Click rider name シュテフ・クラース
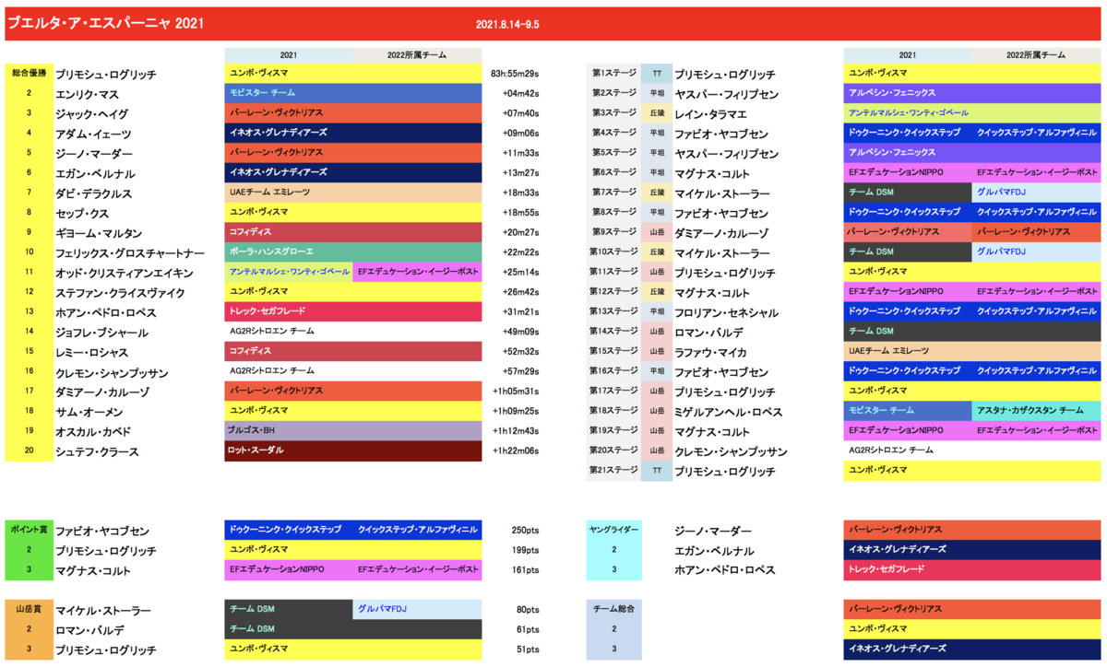Image resolution: width=1107 pixels, height=667 pixels. coord(96,452)
